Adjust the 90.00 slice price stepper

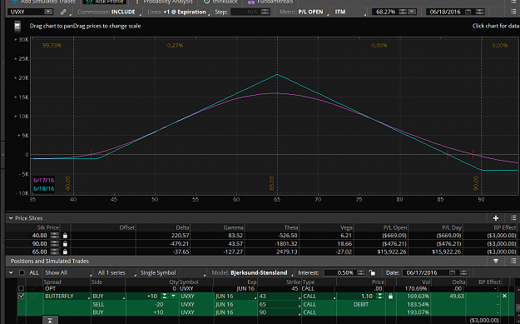[x=55, y=244]
